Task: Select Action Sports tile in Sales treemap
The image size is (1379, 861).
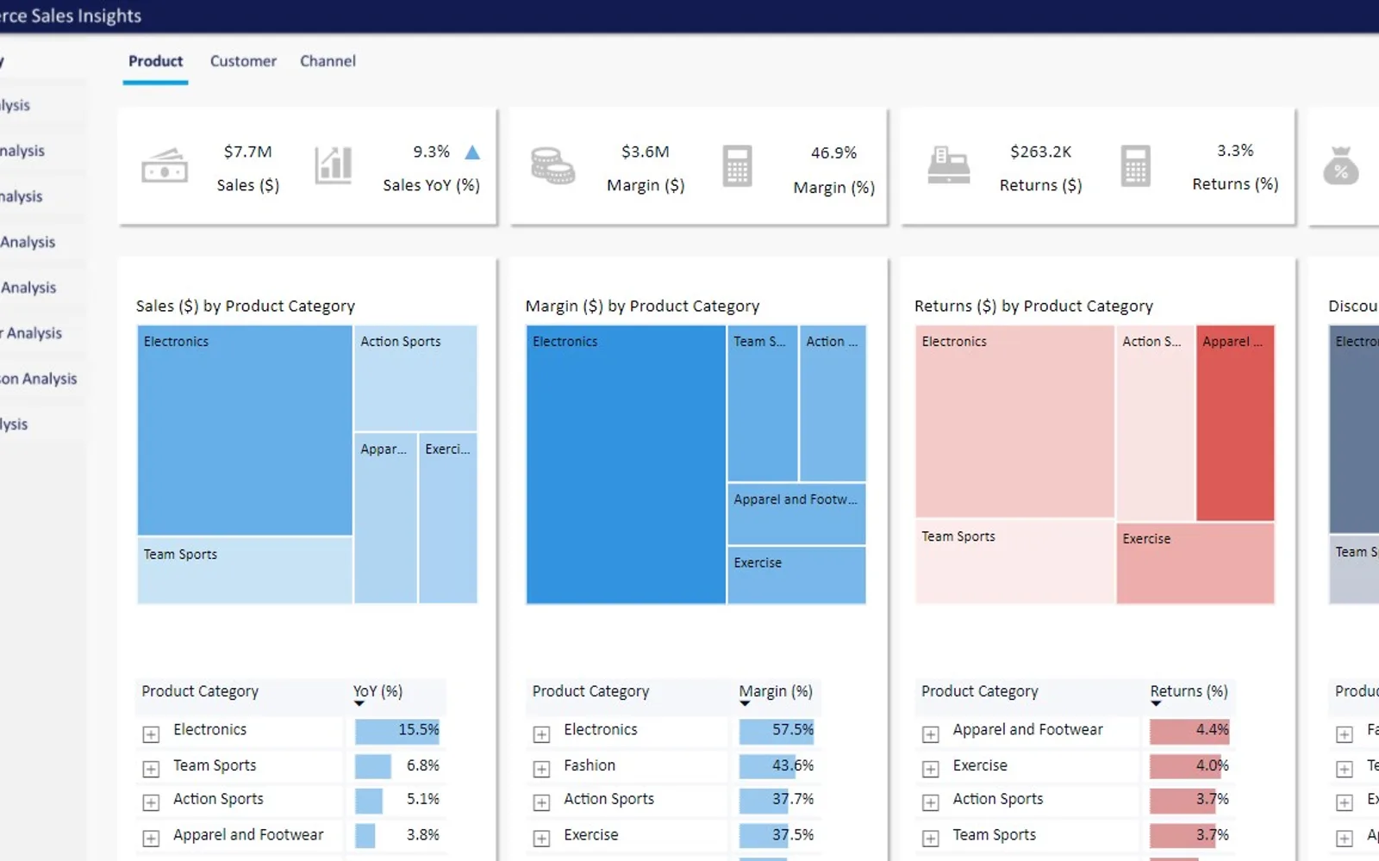Action: point(415,378)
